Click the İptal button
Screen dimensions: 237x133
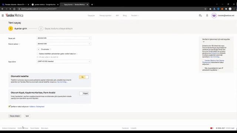(x=27, y=116)
